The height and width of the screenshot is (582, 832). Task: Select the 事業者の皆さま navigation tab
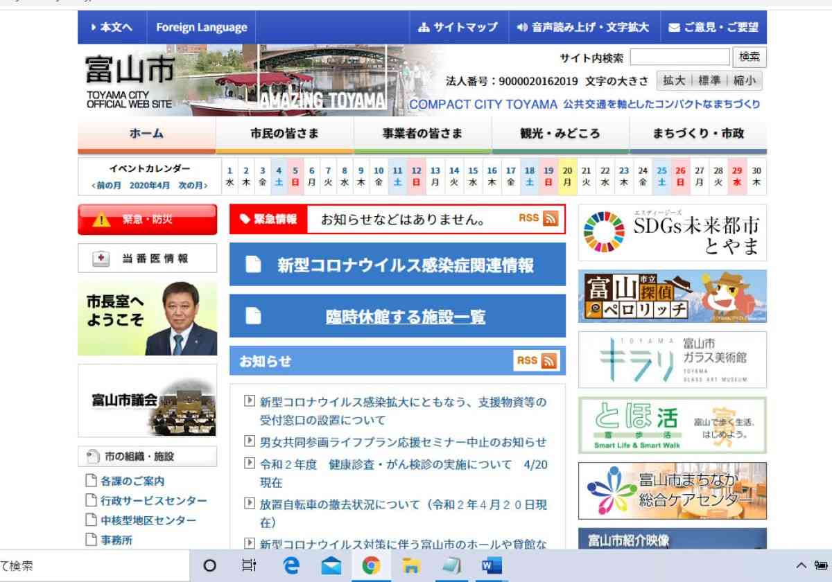[x=422, y=134]
